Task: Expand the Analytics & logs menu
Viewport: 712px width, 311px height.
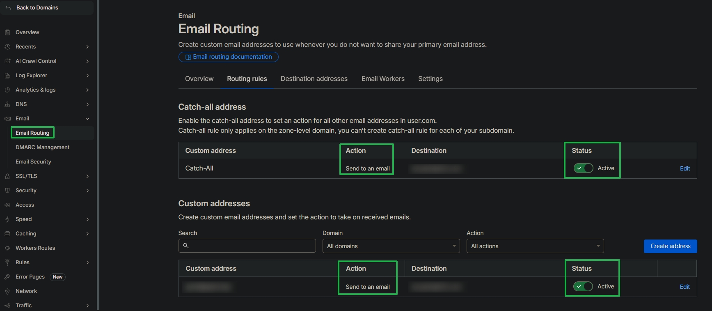Action: pos(87,90)
